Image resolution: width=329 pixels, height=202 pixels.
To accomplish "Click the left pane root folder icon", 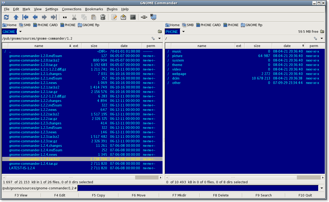I will [x=160, y=32].
